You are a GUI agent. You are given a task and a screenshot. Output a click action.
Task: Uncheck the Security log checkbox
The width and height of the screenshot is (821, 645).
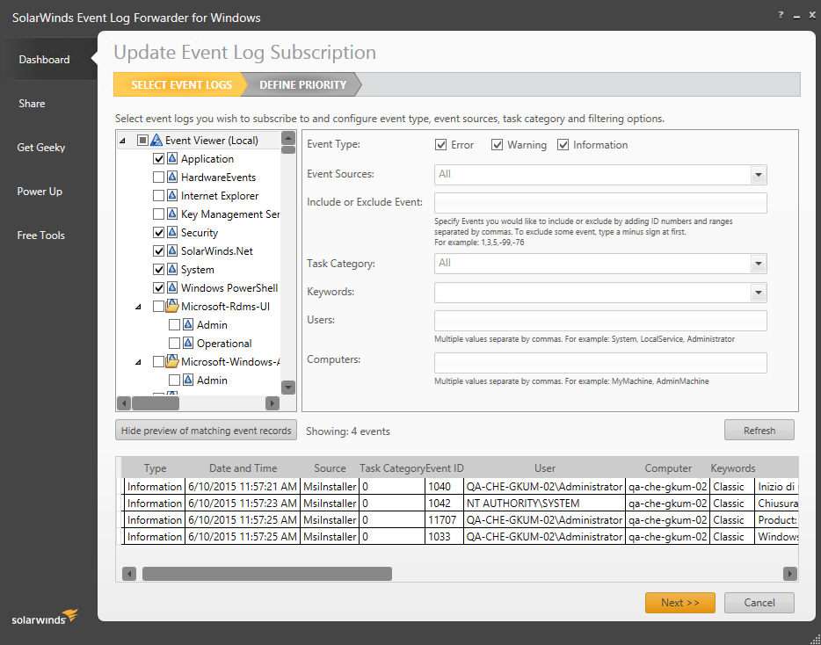[x=158, y=233]
